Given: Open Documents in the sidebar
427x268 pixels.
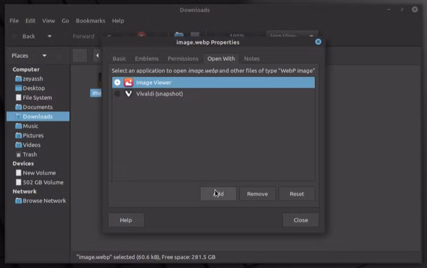Looking at the screenshot, I should click(x=38, y=107).
